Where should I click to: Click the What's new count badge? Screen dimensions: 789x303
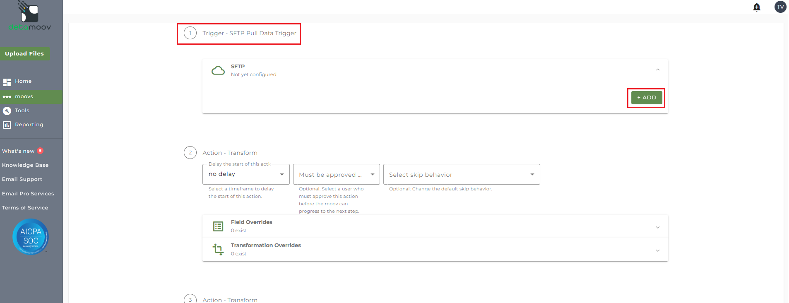pos(40,151)
